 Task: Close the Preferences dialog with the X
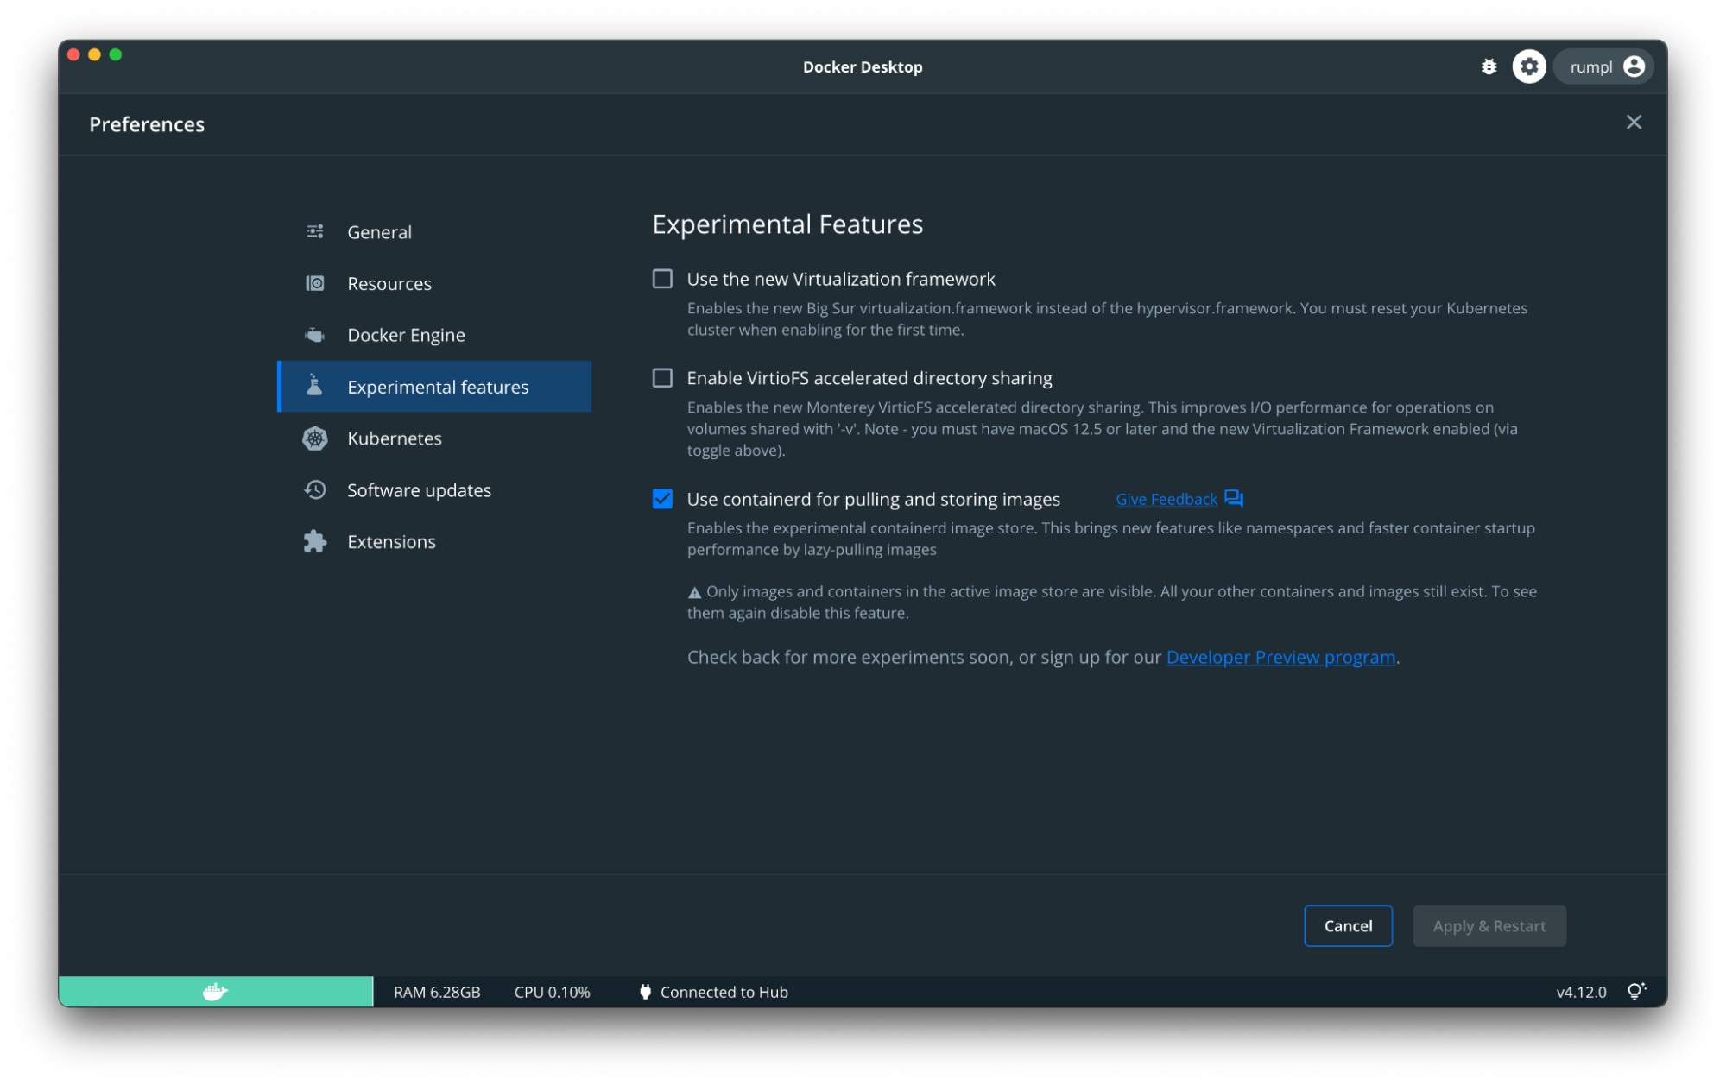pyautogui.click(x=1634, y=122)
